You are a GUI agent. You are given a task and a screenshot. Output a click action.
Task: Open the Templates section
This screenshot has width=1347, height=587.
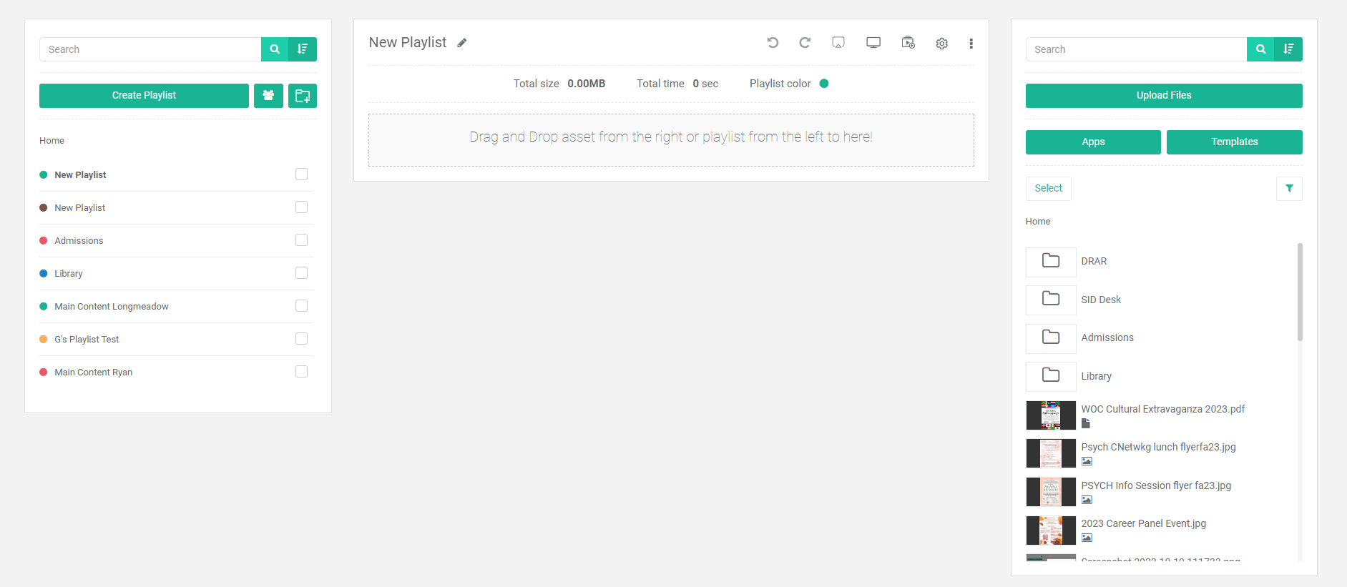[x=1234, y=142]
